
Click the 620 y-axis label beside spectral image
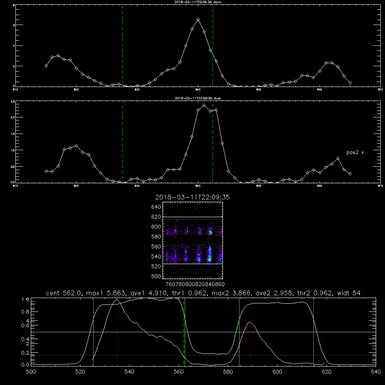156,217
